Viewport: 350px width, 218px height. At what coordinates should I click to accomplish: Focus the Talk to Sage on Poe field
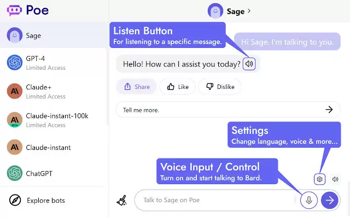pos(218,200)
